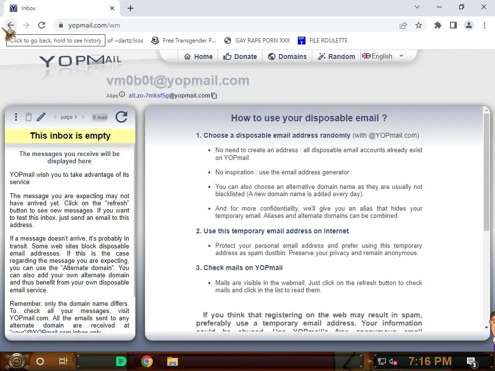Compose a new mail with the pencil icon

pos(41,117)
